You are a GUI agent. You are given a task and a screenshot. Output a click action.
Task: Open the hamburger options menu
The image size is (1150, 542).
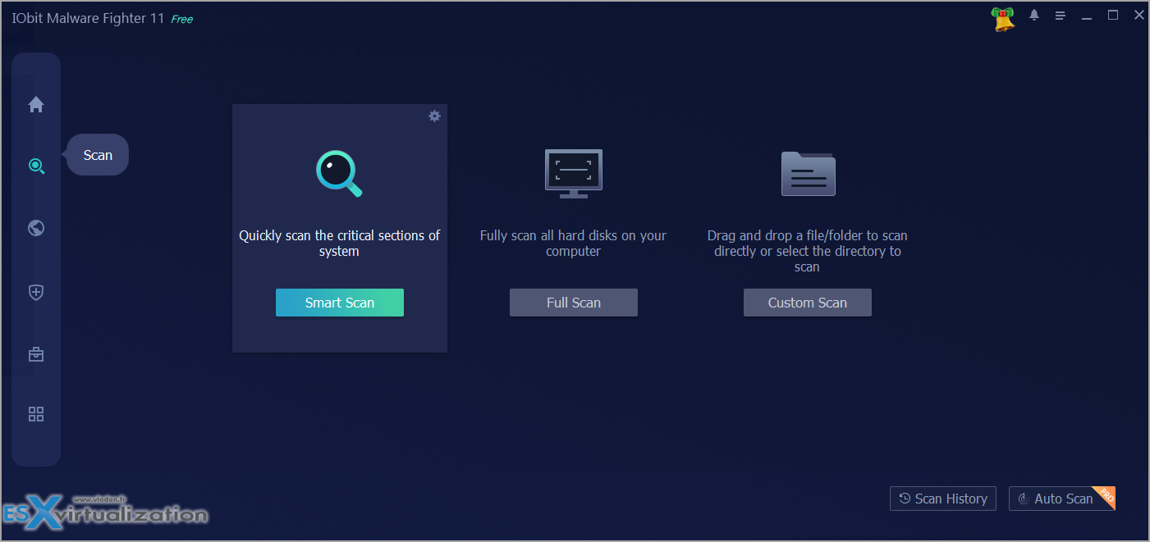(x=1061, y=16)
